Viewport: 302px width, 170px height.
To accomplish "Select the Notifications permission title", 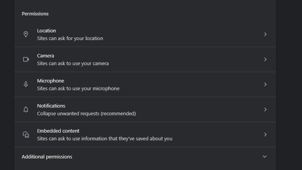I will click(x=51, y=106).
